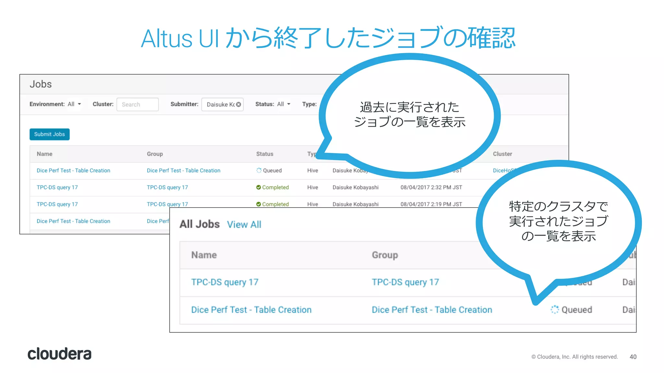Screen dimensions: 664x373
Task: Click the Status column header in Jobs table
Action: (265, 154)
